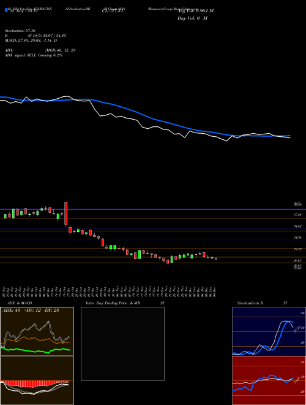Viewport: 306px width, 405px height.
Task: Click the '(MGR) 40, 12, 28' ADX values
Action: click(60, 50)
